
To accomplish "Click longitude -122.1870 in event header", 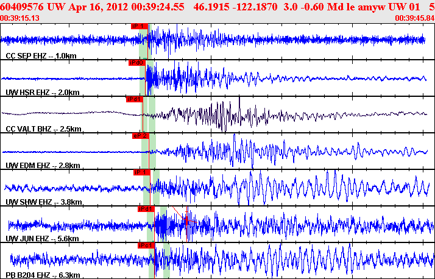I will (253, 7).
